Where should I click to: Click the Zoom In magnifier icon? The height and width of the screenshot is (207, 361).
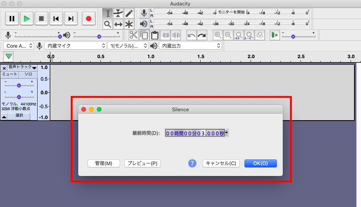tap(218, 35)
